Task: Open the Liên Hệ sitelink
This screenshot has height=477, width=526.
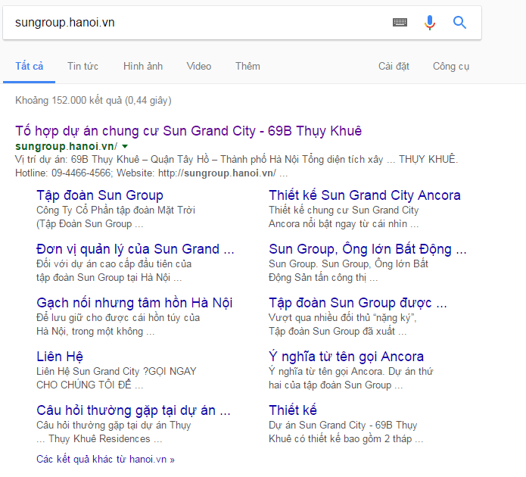Action: (x=60, y=357)
